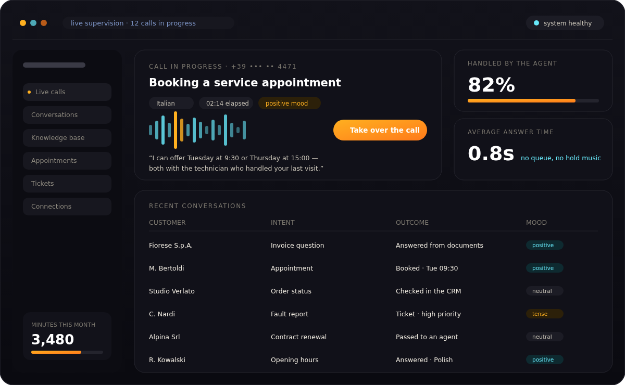
Task: Go to Conversations in the sidebar
Action: click(67, 115)
